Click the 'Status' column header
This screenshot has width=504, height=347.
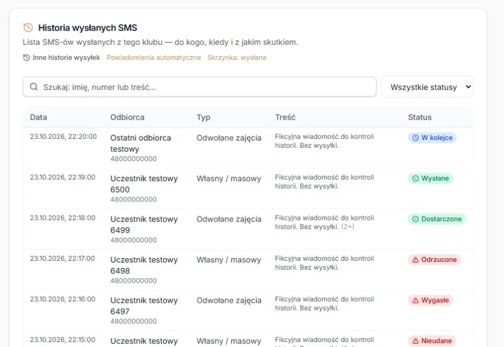coord(420,118)
